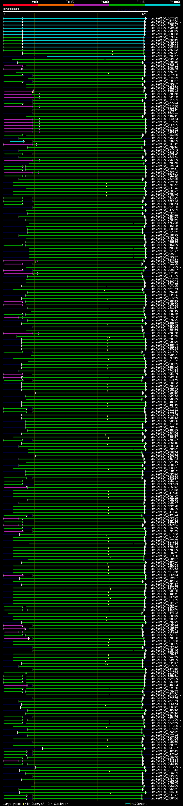This screenshot has height=806, width=183.
Task: Open hit UniRef100_B9R806
Action: coord(164,28)
